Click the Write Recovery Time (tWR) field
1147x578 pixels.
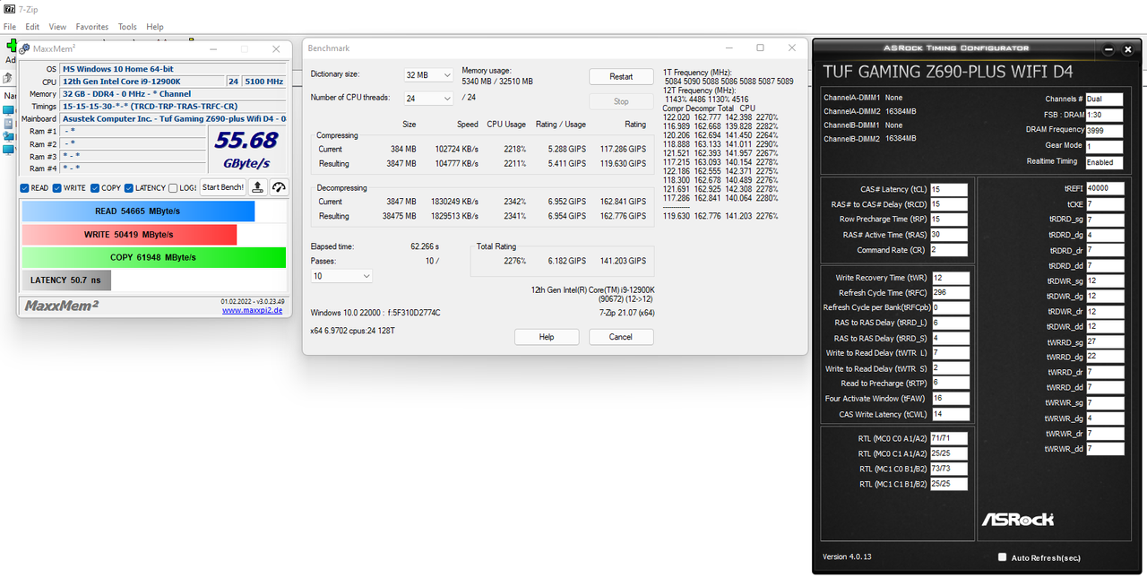coord(950,278)
